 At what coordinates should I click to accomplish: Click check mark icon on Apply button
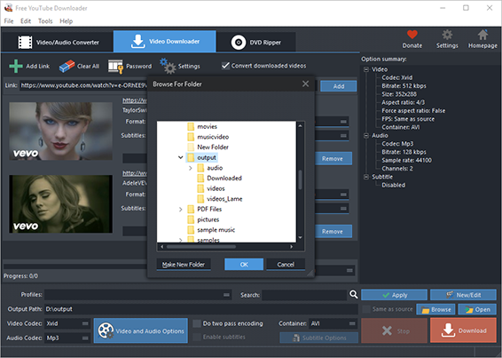click(386, 295)
